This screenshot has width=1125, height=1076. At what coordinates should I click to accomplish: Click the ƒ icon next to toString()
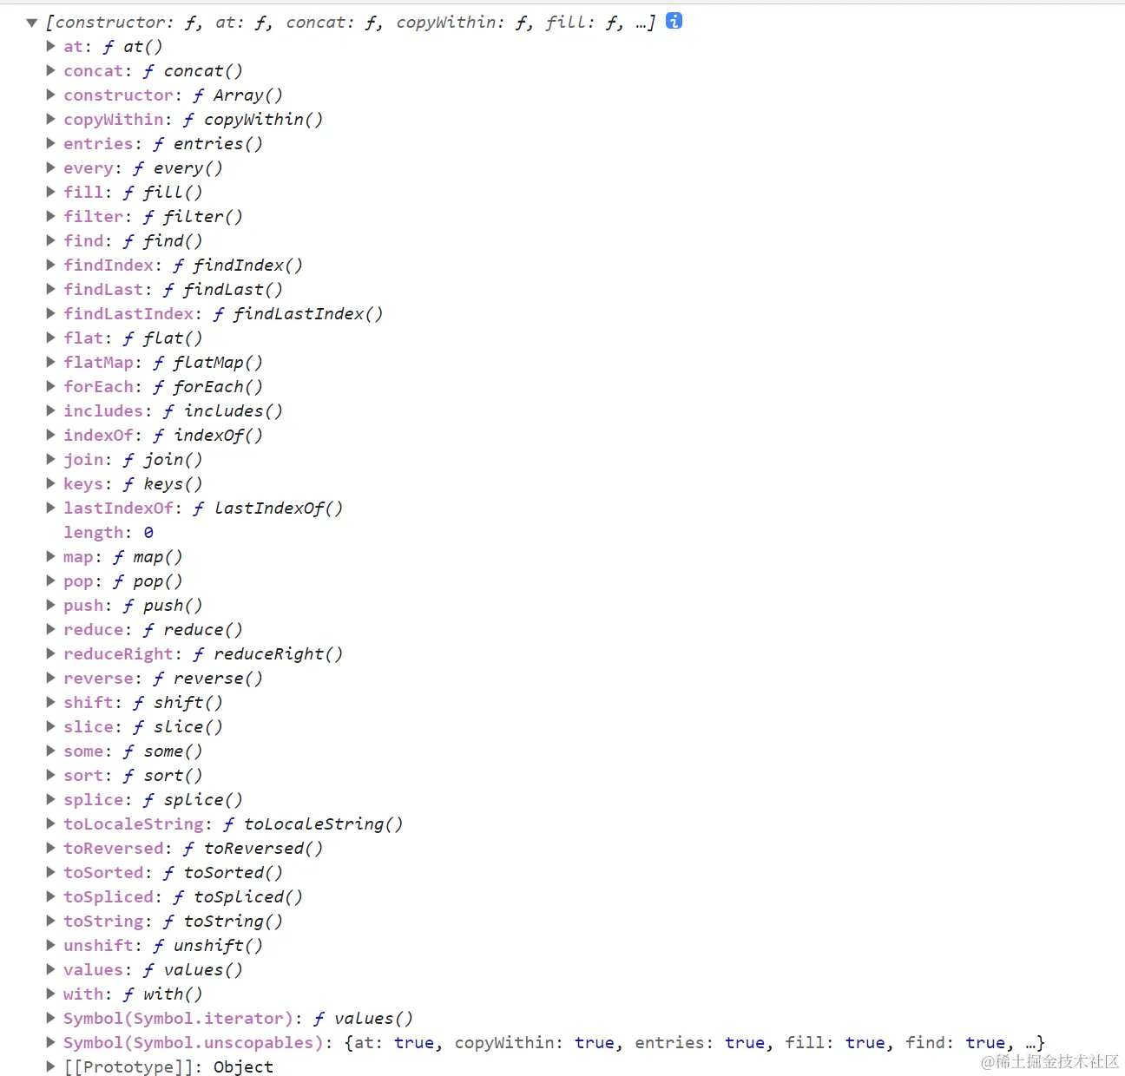tap(168, 922)
